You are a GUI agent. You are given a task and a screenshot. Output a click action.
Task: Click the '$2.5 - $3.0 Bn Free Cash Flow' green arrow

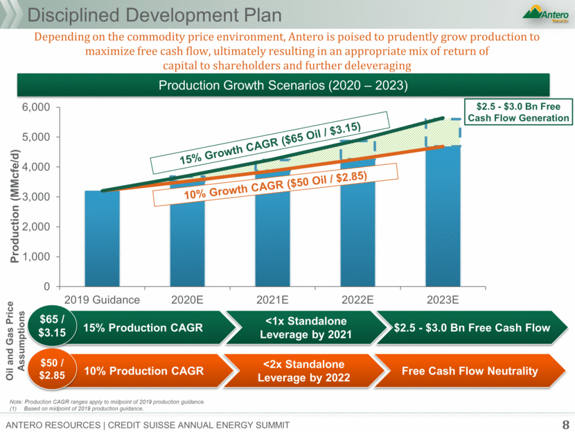tap(472, 327)
